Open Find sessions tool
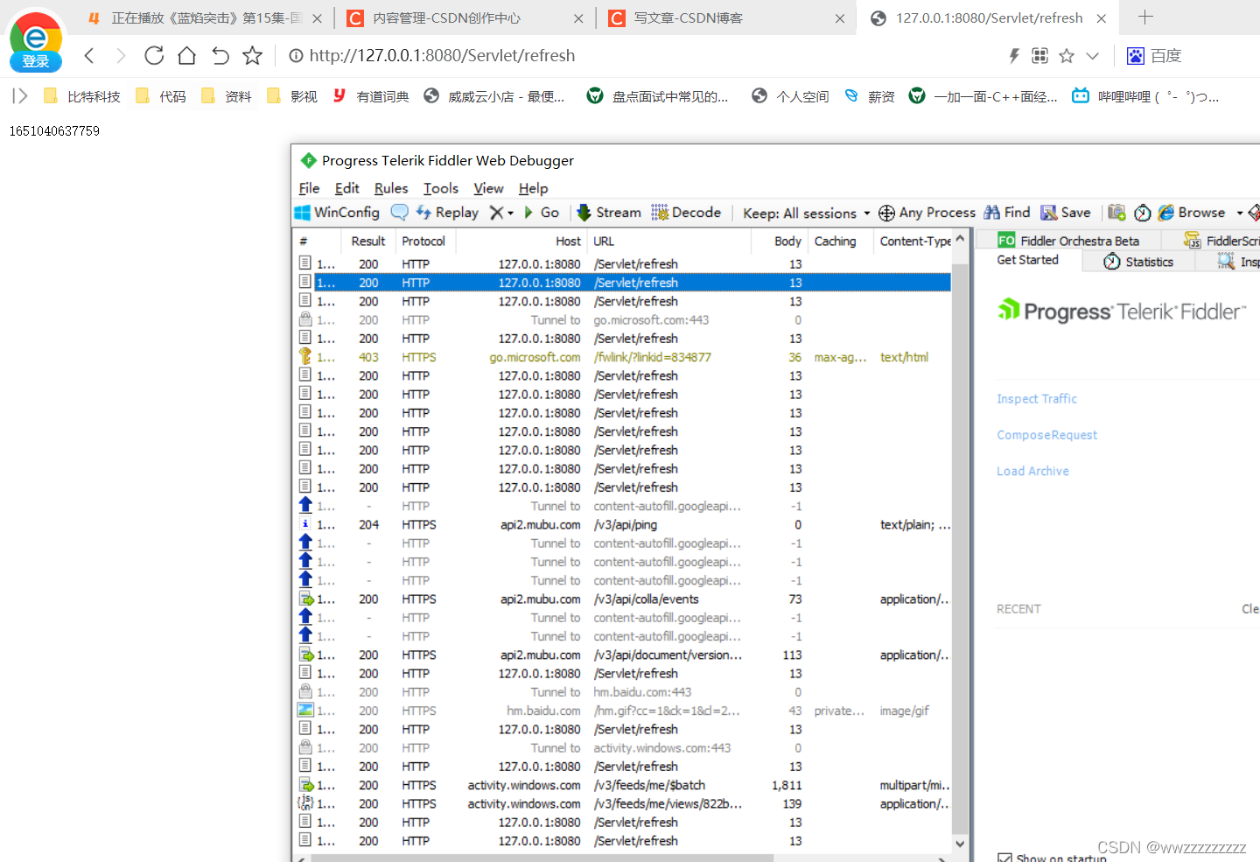The image size is (1260, 862). click(1007, 213)
